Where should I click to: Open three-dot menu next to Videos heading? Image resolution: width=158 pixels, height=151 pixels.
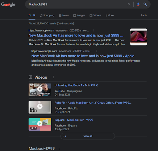click(x=53, y=77)
